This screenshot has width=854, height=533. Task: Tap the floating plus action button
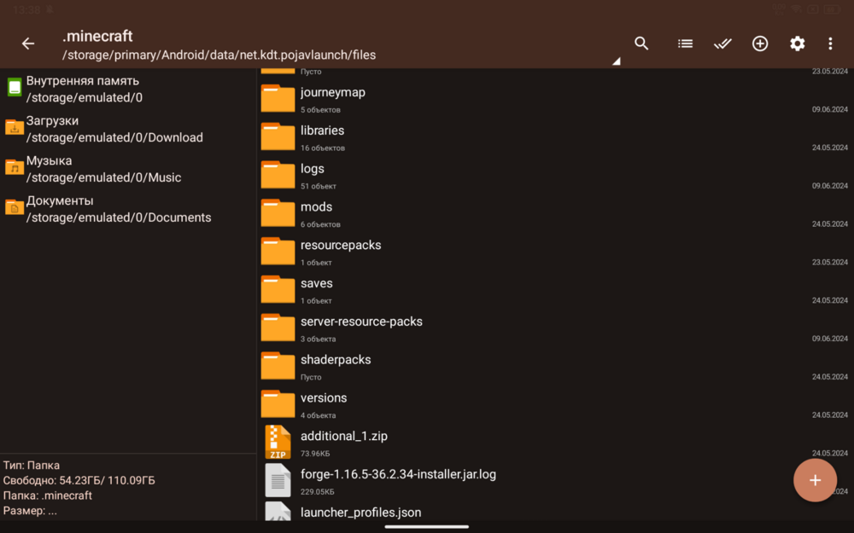815,480
